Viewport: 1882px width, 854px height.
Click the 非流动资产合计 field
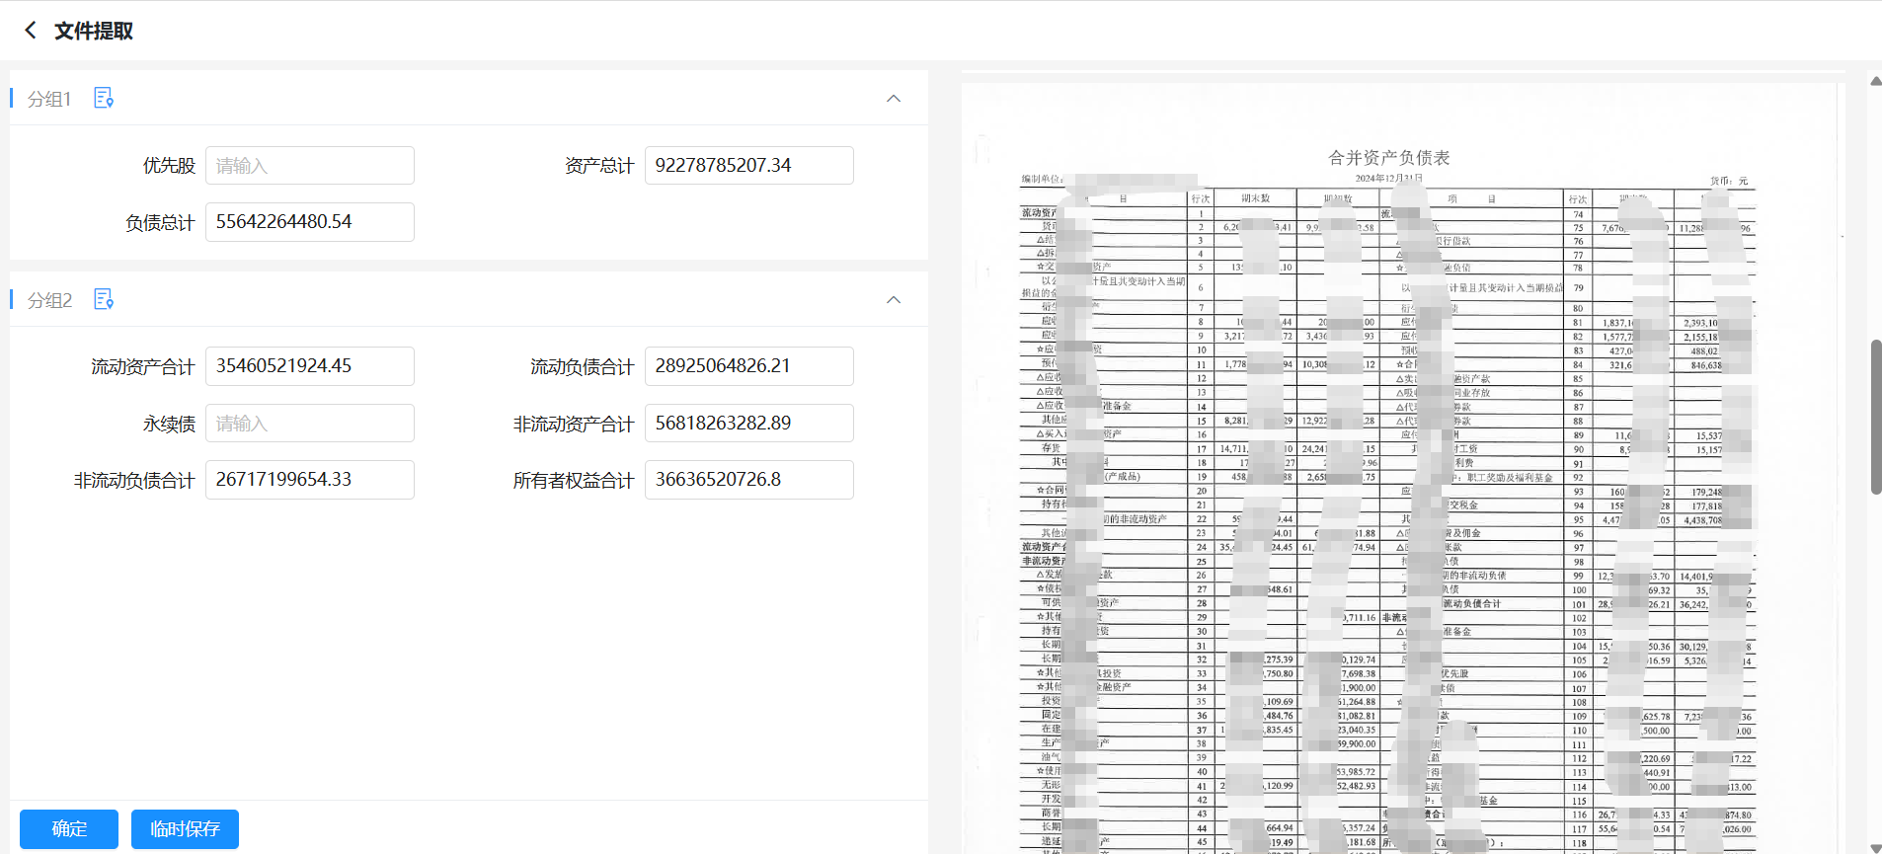[x=748, y=424]
